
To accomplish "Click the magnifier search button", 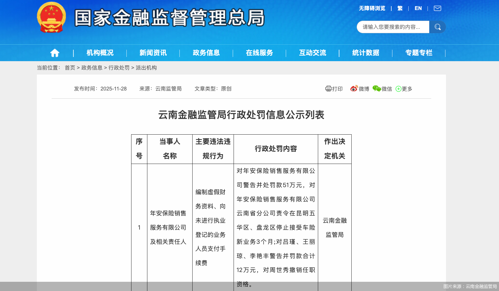I will coord(437,27).
